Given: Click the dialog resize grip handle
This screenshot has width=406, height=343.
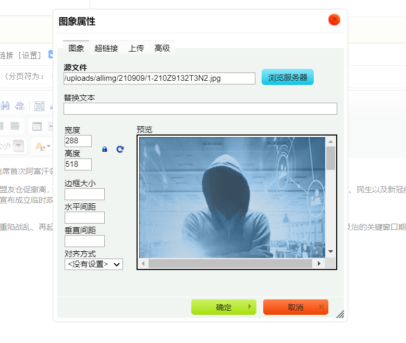Looking at the screenshot, I should click(x=340, y=314).
